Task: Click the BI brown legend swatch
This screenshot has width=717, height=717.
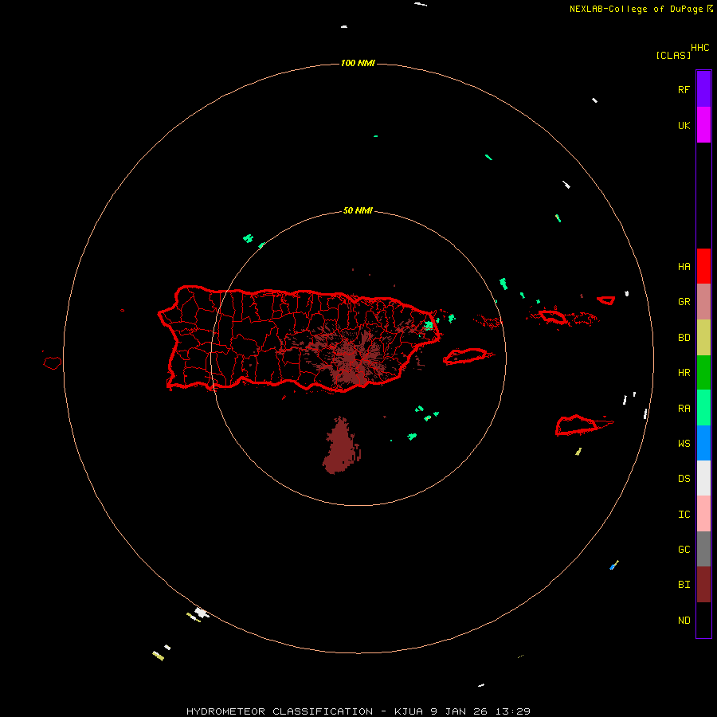Action: tap(703, 585)
